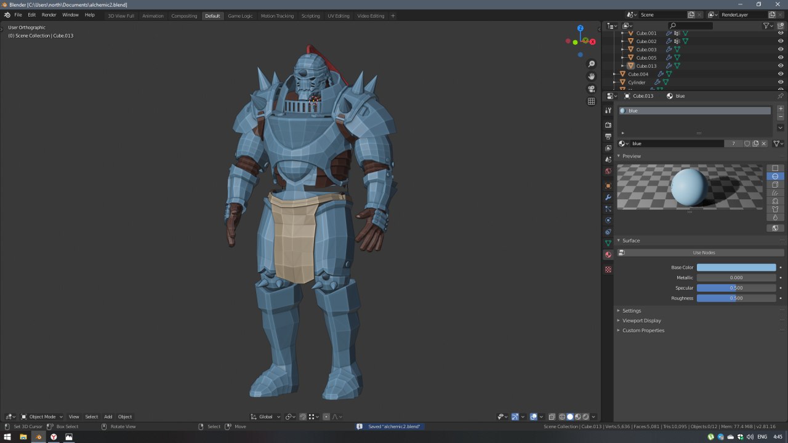Hide Cube.002 with its eye icon

click(x=781, y=41)
